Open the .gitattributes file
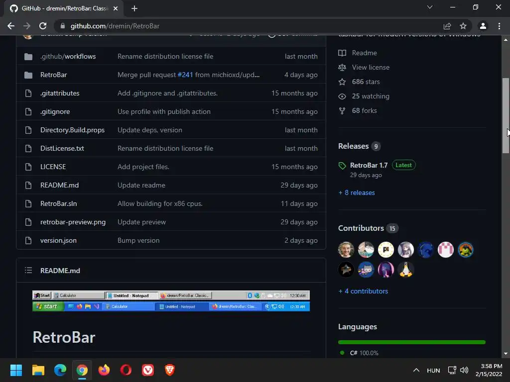The width and height of the screenshot is (510, 382). [60, 93]
